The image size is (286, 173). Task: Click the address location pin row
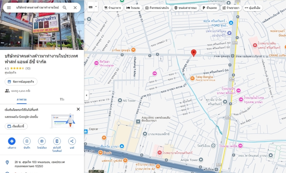[42, 164]
